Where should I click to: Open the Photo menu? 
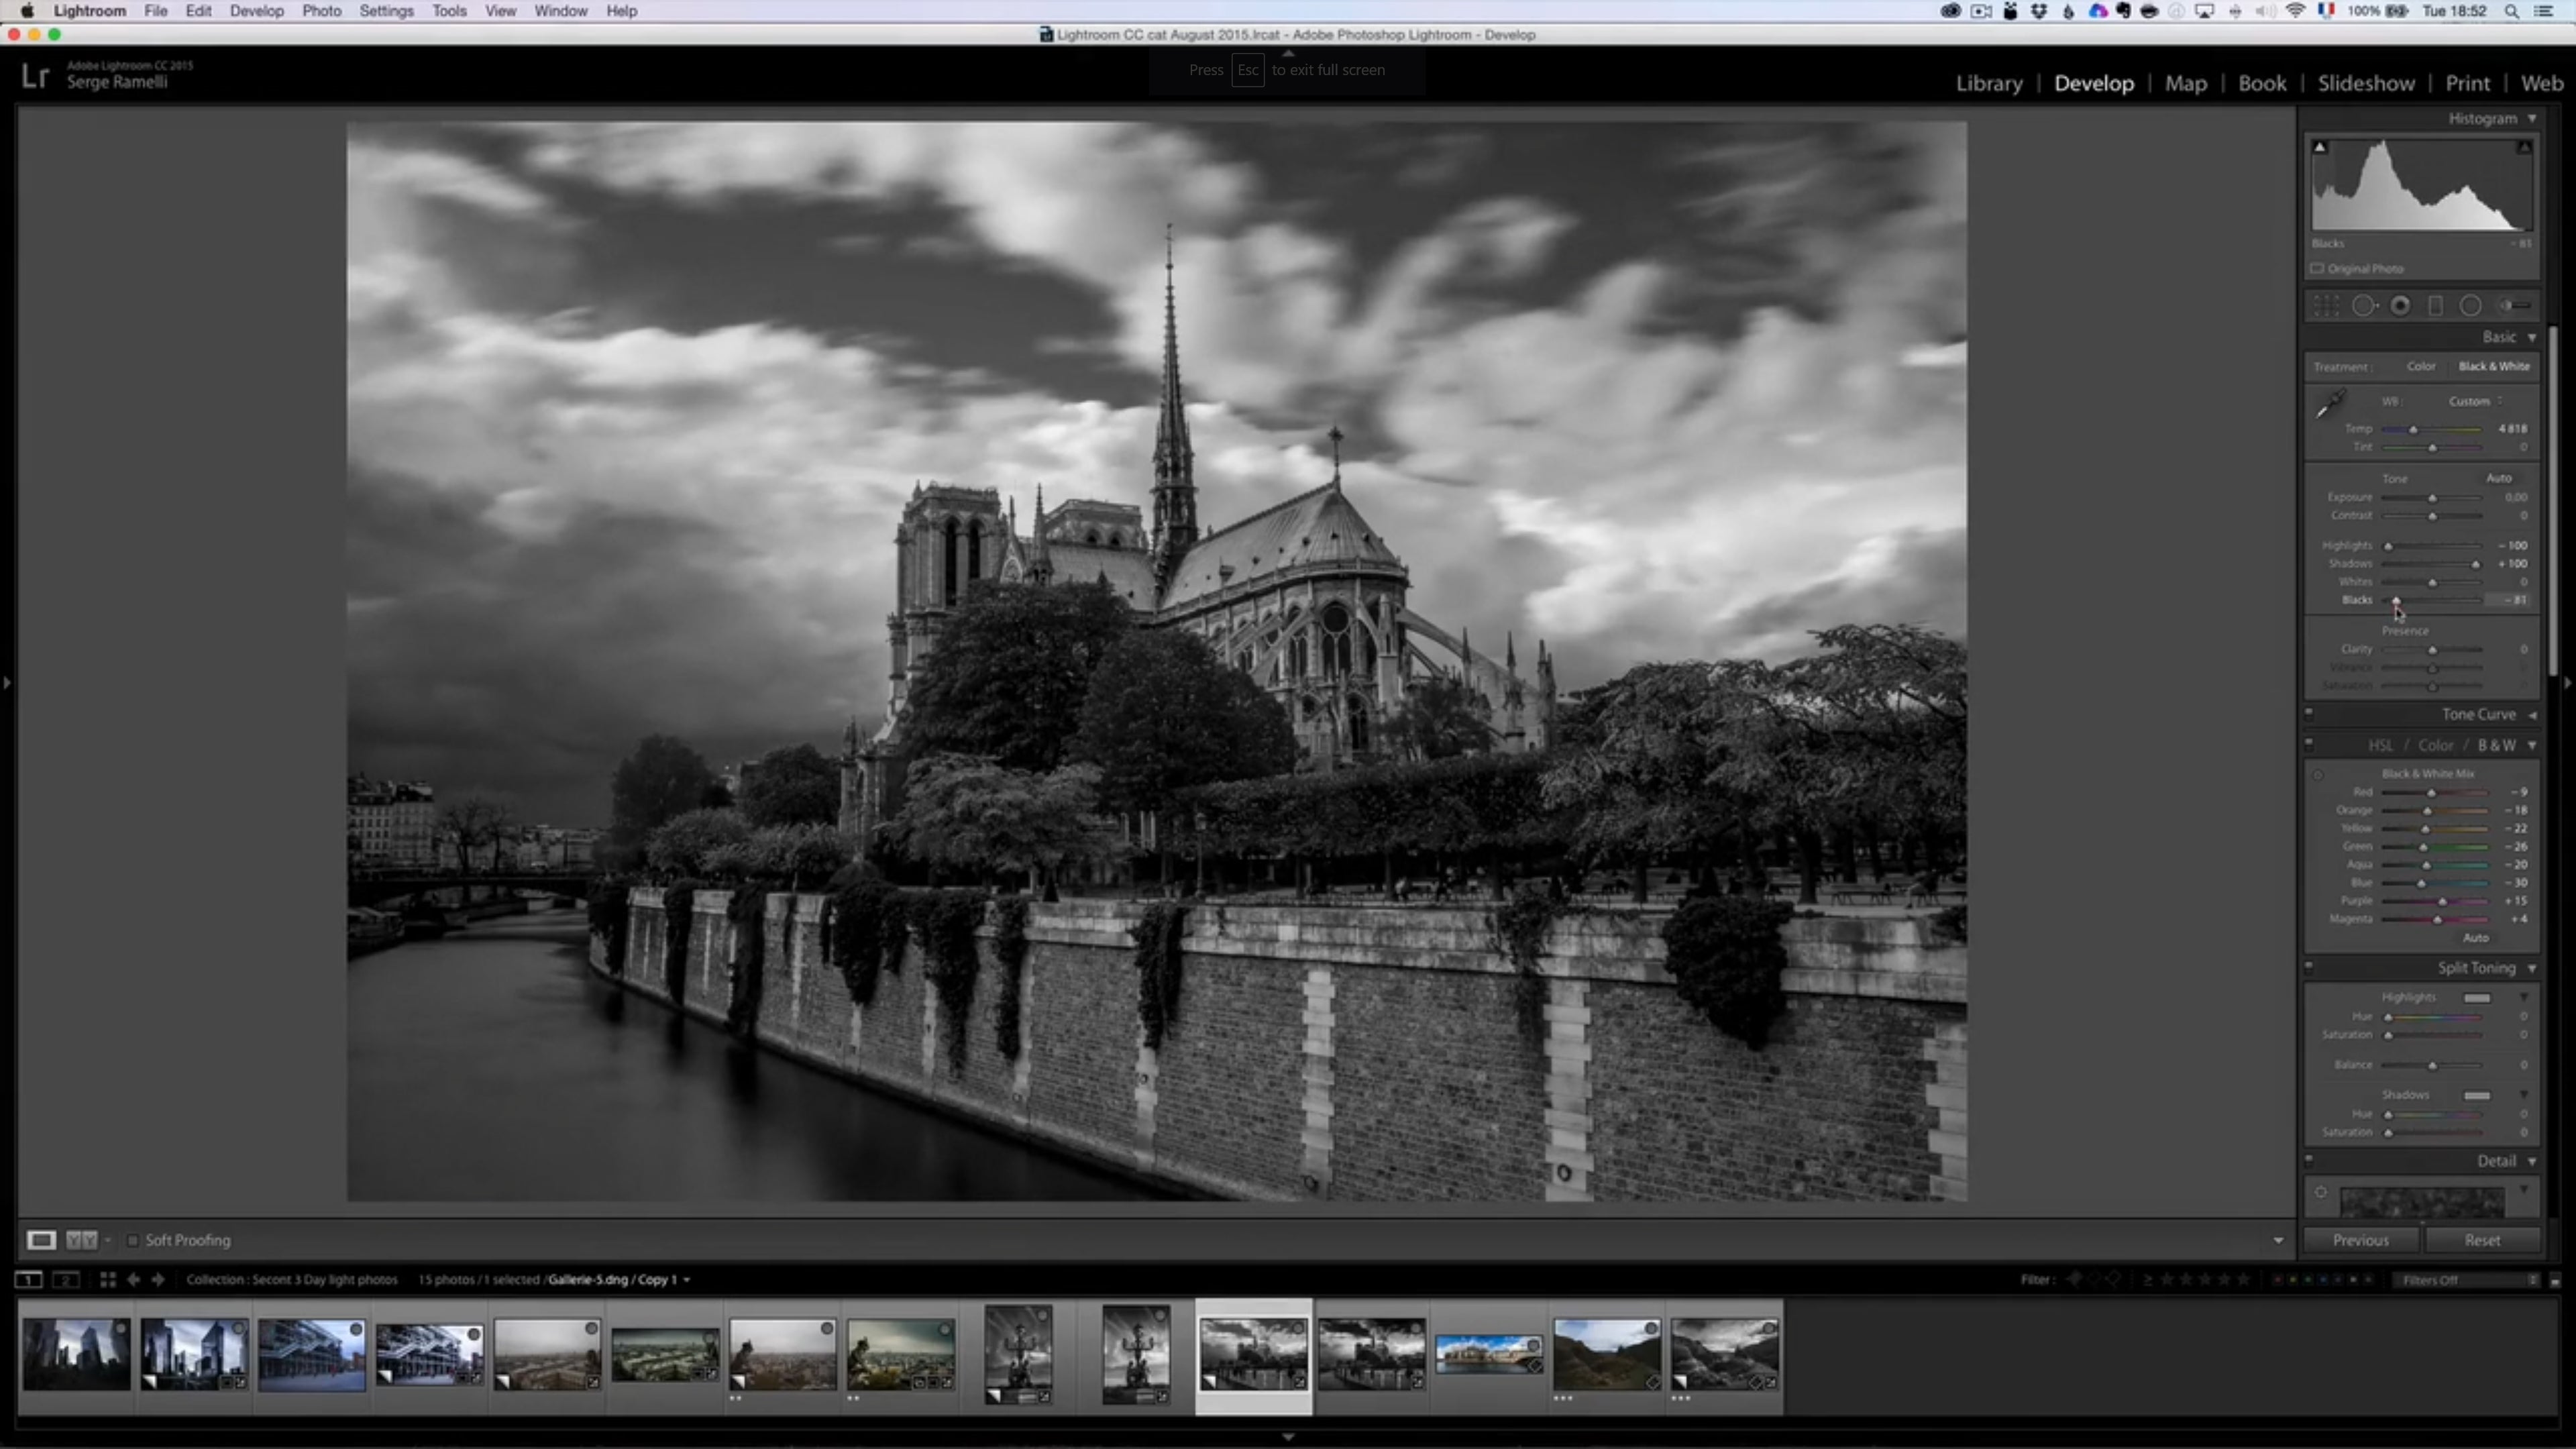[321, 11]
